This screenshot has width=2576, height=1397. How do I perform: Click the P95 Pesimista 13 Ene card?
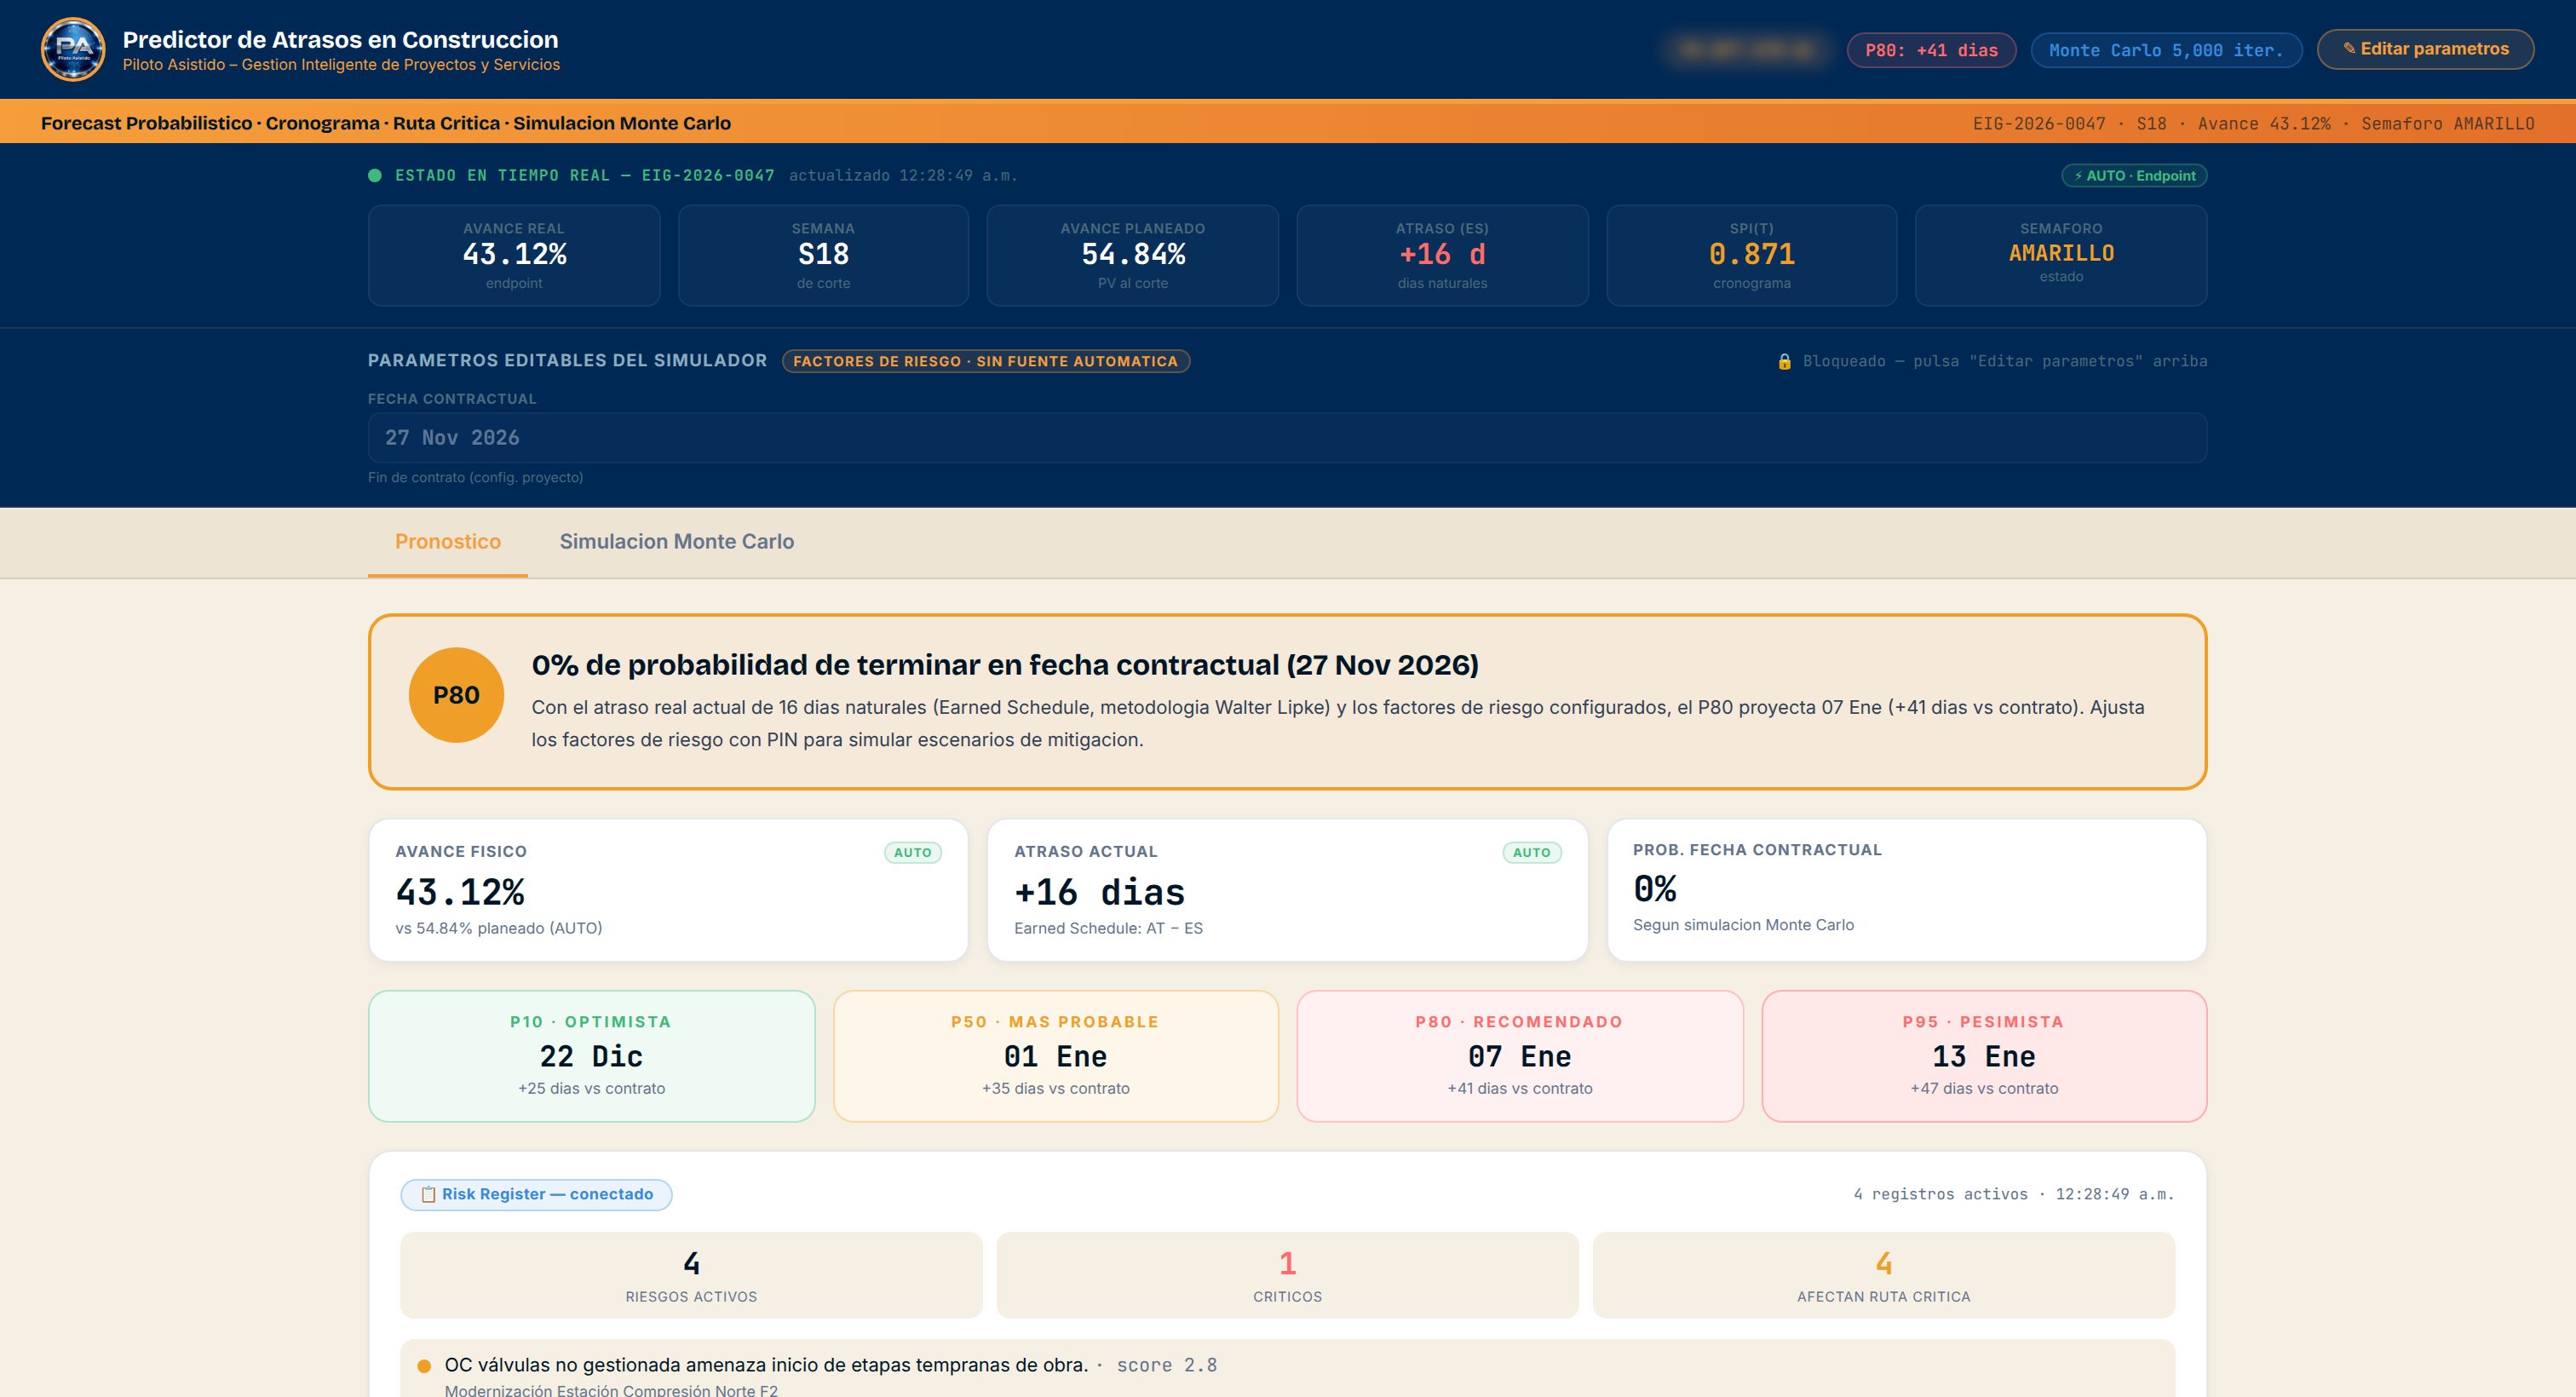(1984, 1056)
